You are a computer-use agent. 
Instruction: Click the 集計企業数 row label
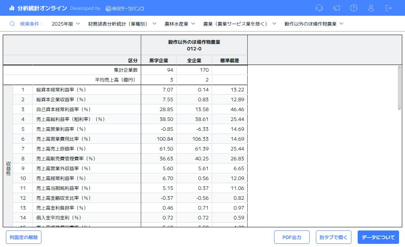[x=126, y=70]
